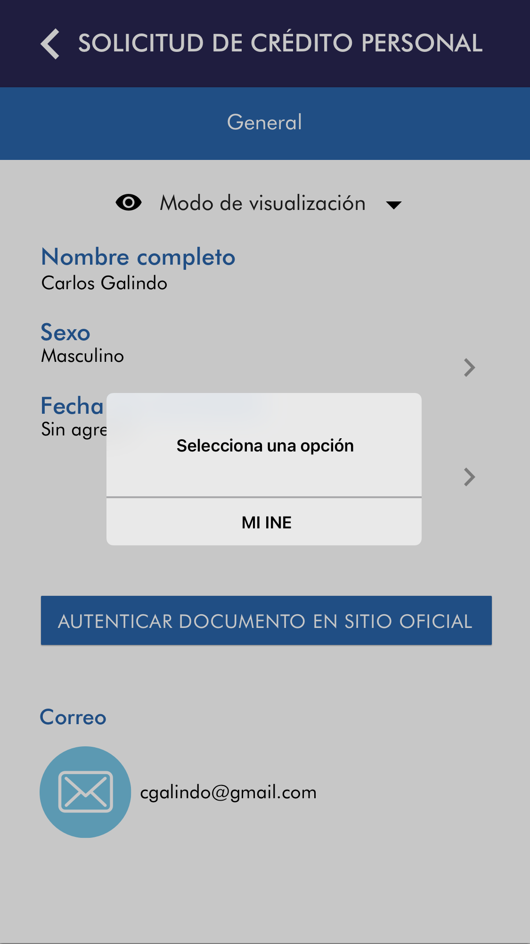
Task: Expand the chevron next to Sexo
Action: pos(469,368)
